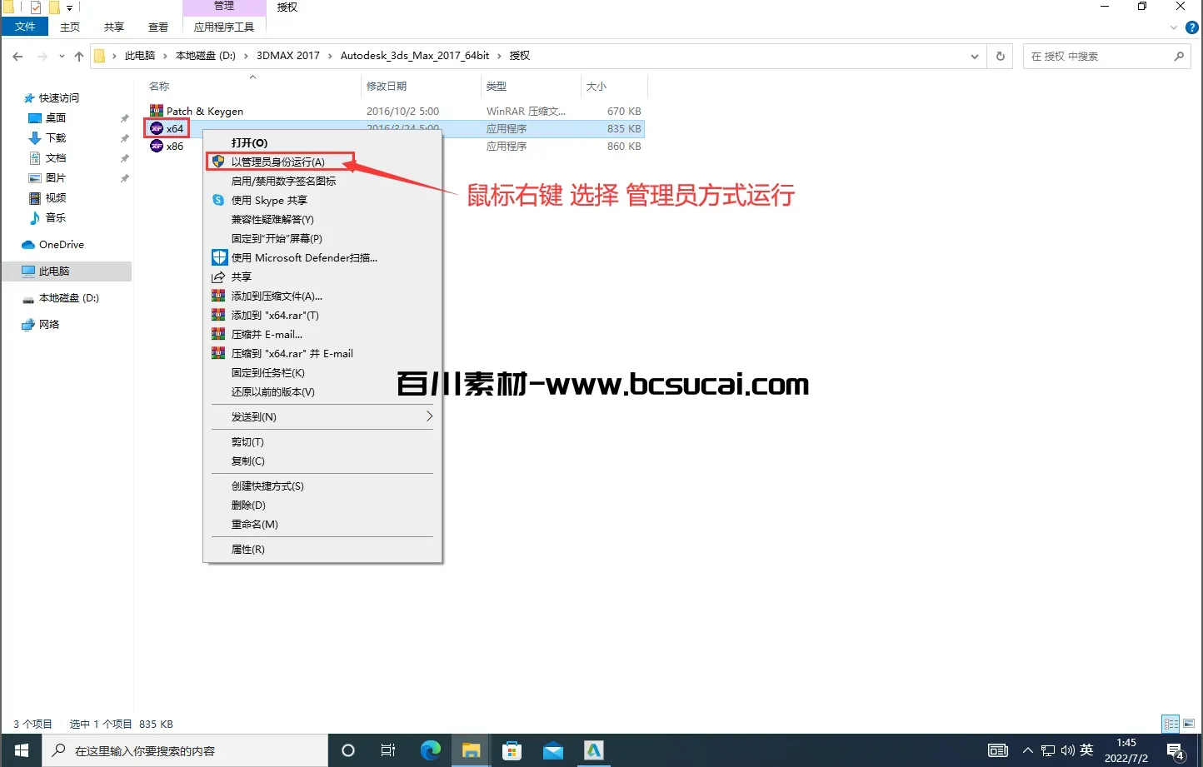
Task: Open the Windows Start button
Action: 22,750
